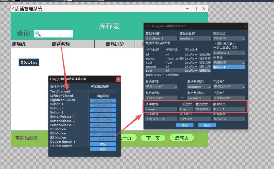
Task: Open the 无须指定排序 sort index dropdown
Action: tap(161, 119)
